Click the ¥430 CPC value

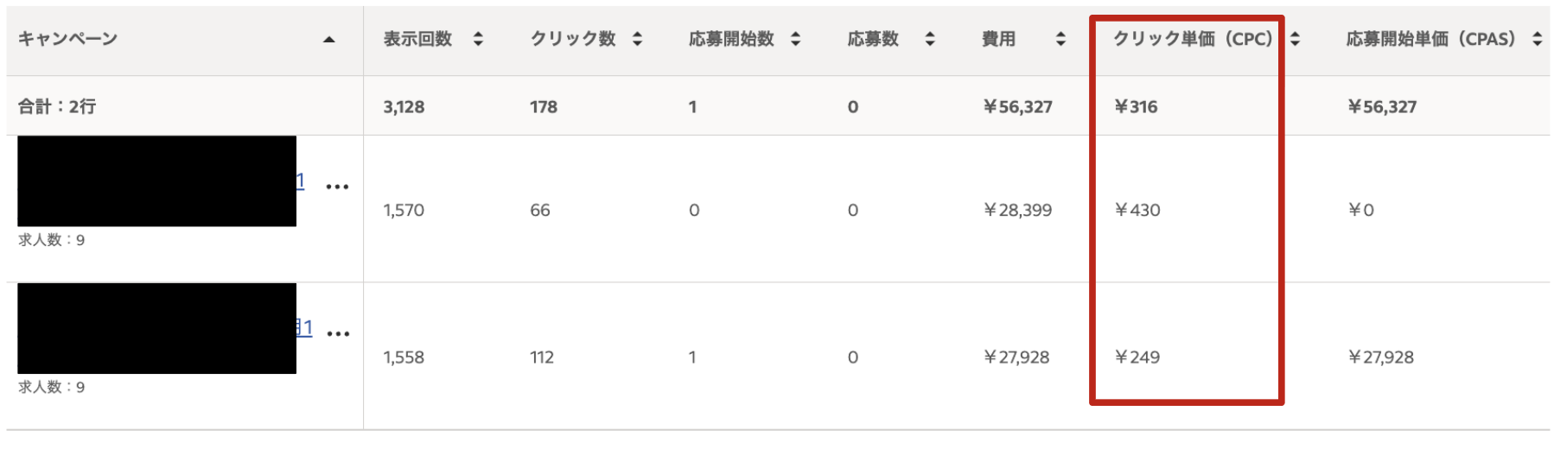(x=1137, y=210)
